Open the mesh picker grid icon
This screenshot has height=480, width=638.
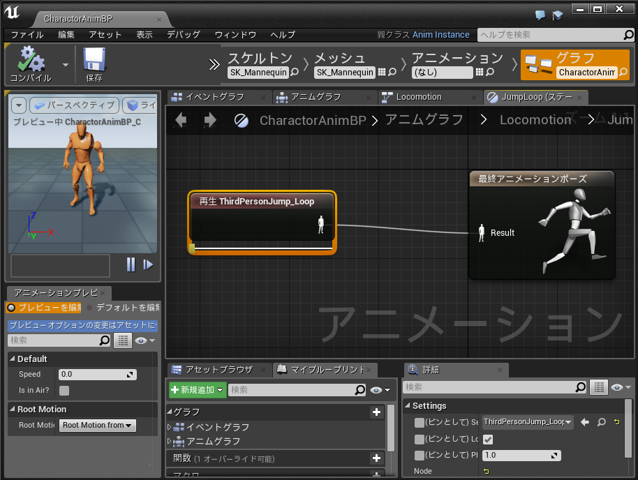[x=382, y=72]
